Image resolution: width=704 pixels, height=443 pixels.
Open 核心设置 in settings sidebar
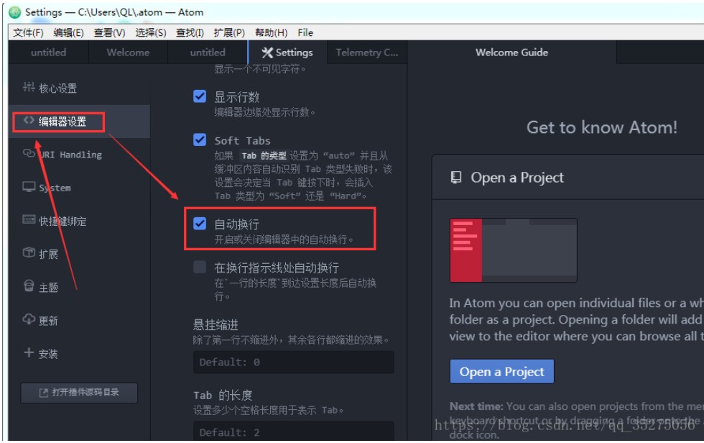click(x=79, y=88)
